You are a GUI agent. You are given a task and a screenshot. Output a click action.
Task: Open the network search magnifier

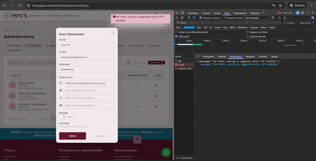[194, 18]
